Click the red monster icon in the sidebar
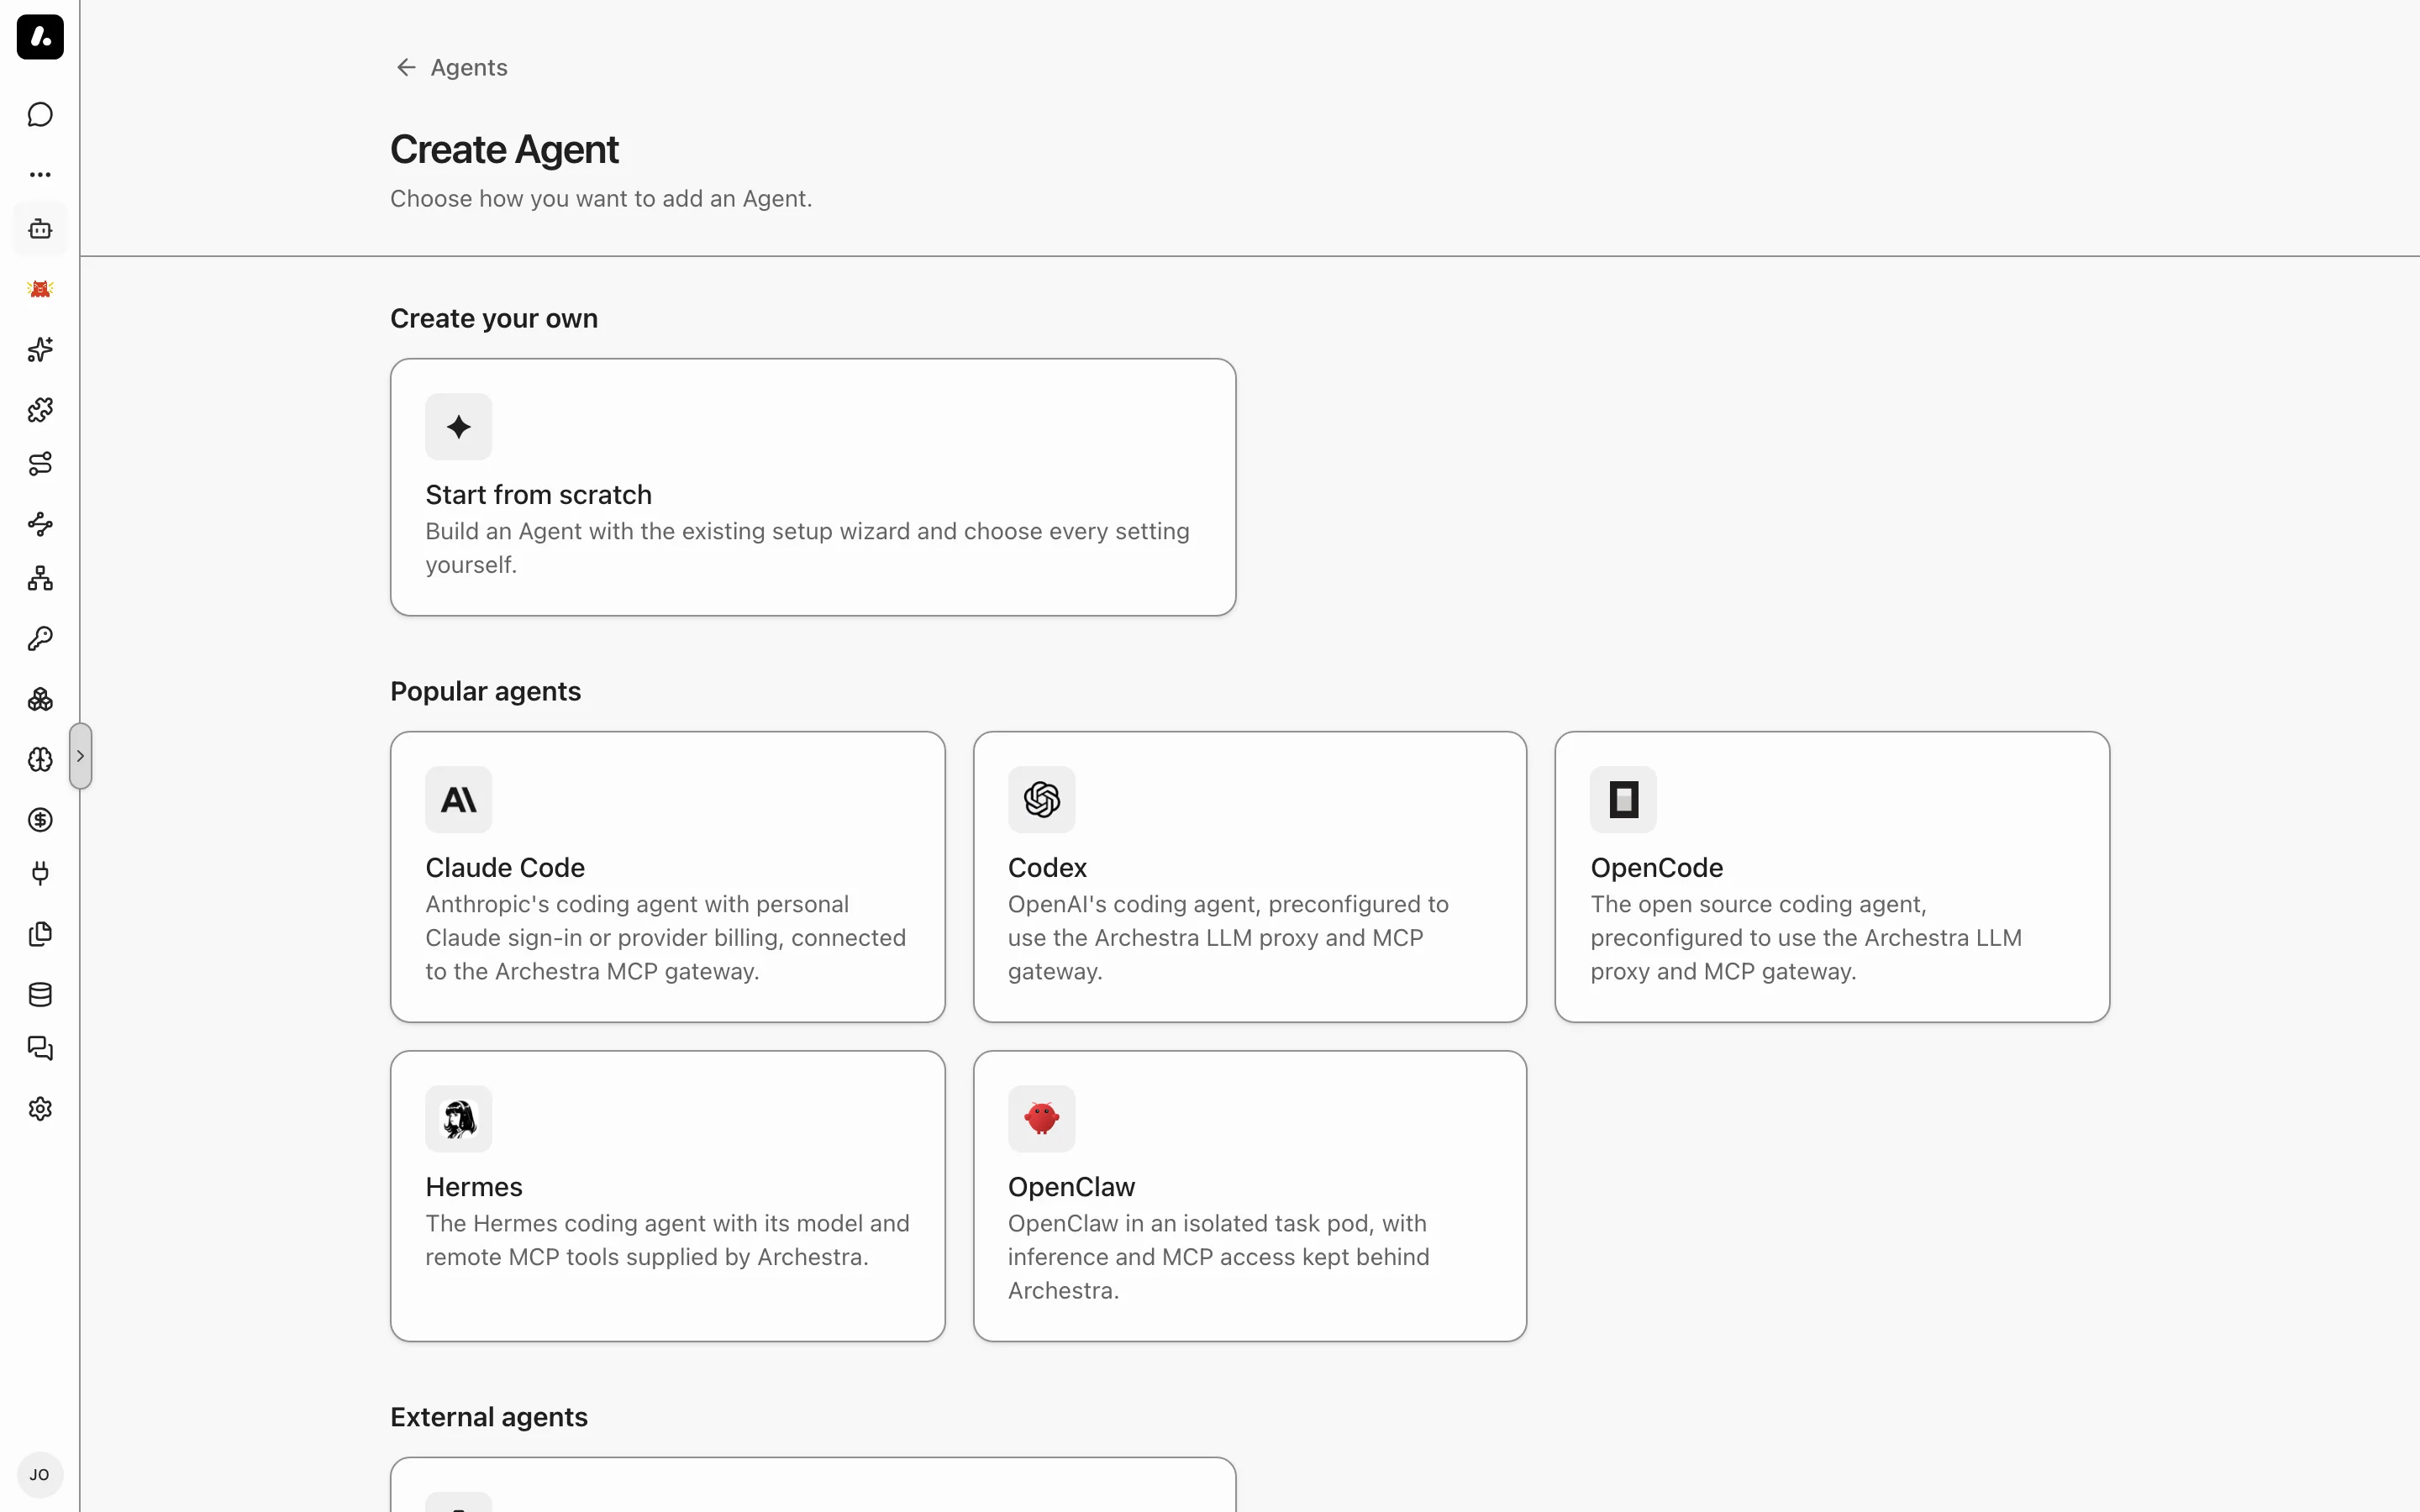 [x=40, y=289]
